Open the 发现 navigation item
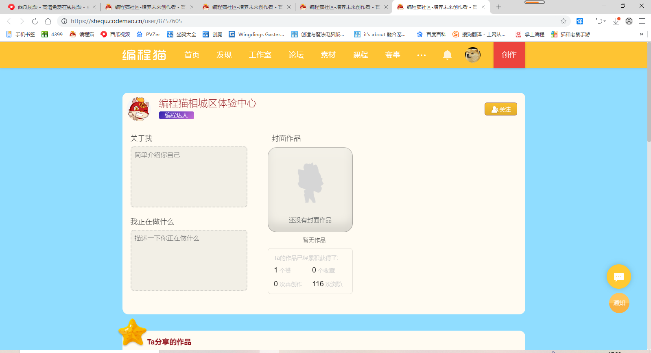The image size is (651, 353). tap(224, 55)
